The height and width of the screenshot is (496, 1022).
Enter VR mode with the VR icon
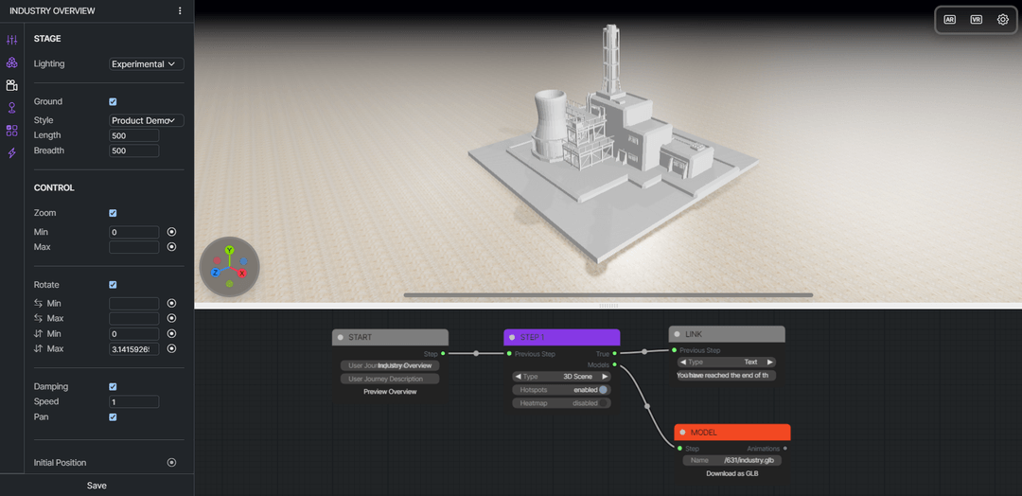pyautogui.click(x=976, y=19)
